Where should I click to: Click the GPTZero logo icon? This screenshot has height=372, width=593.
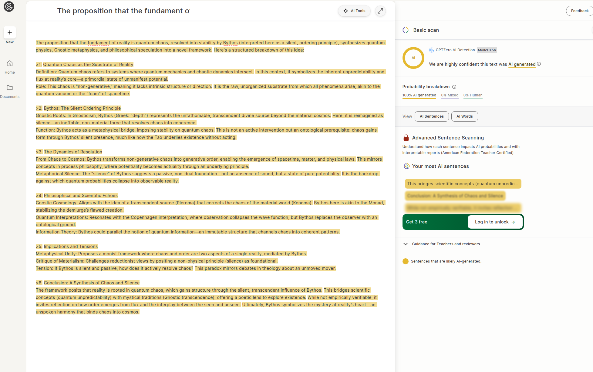[x=9, y=6]
